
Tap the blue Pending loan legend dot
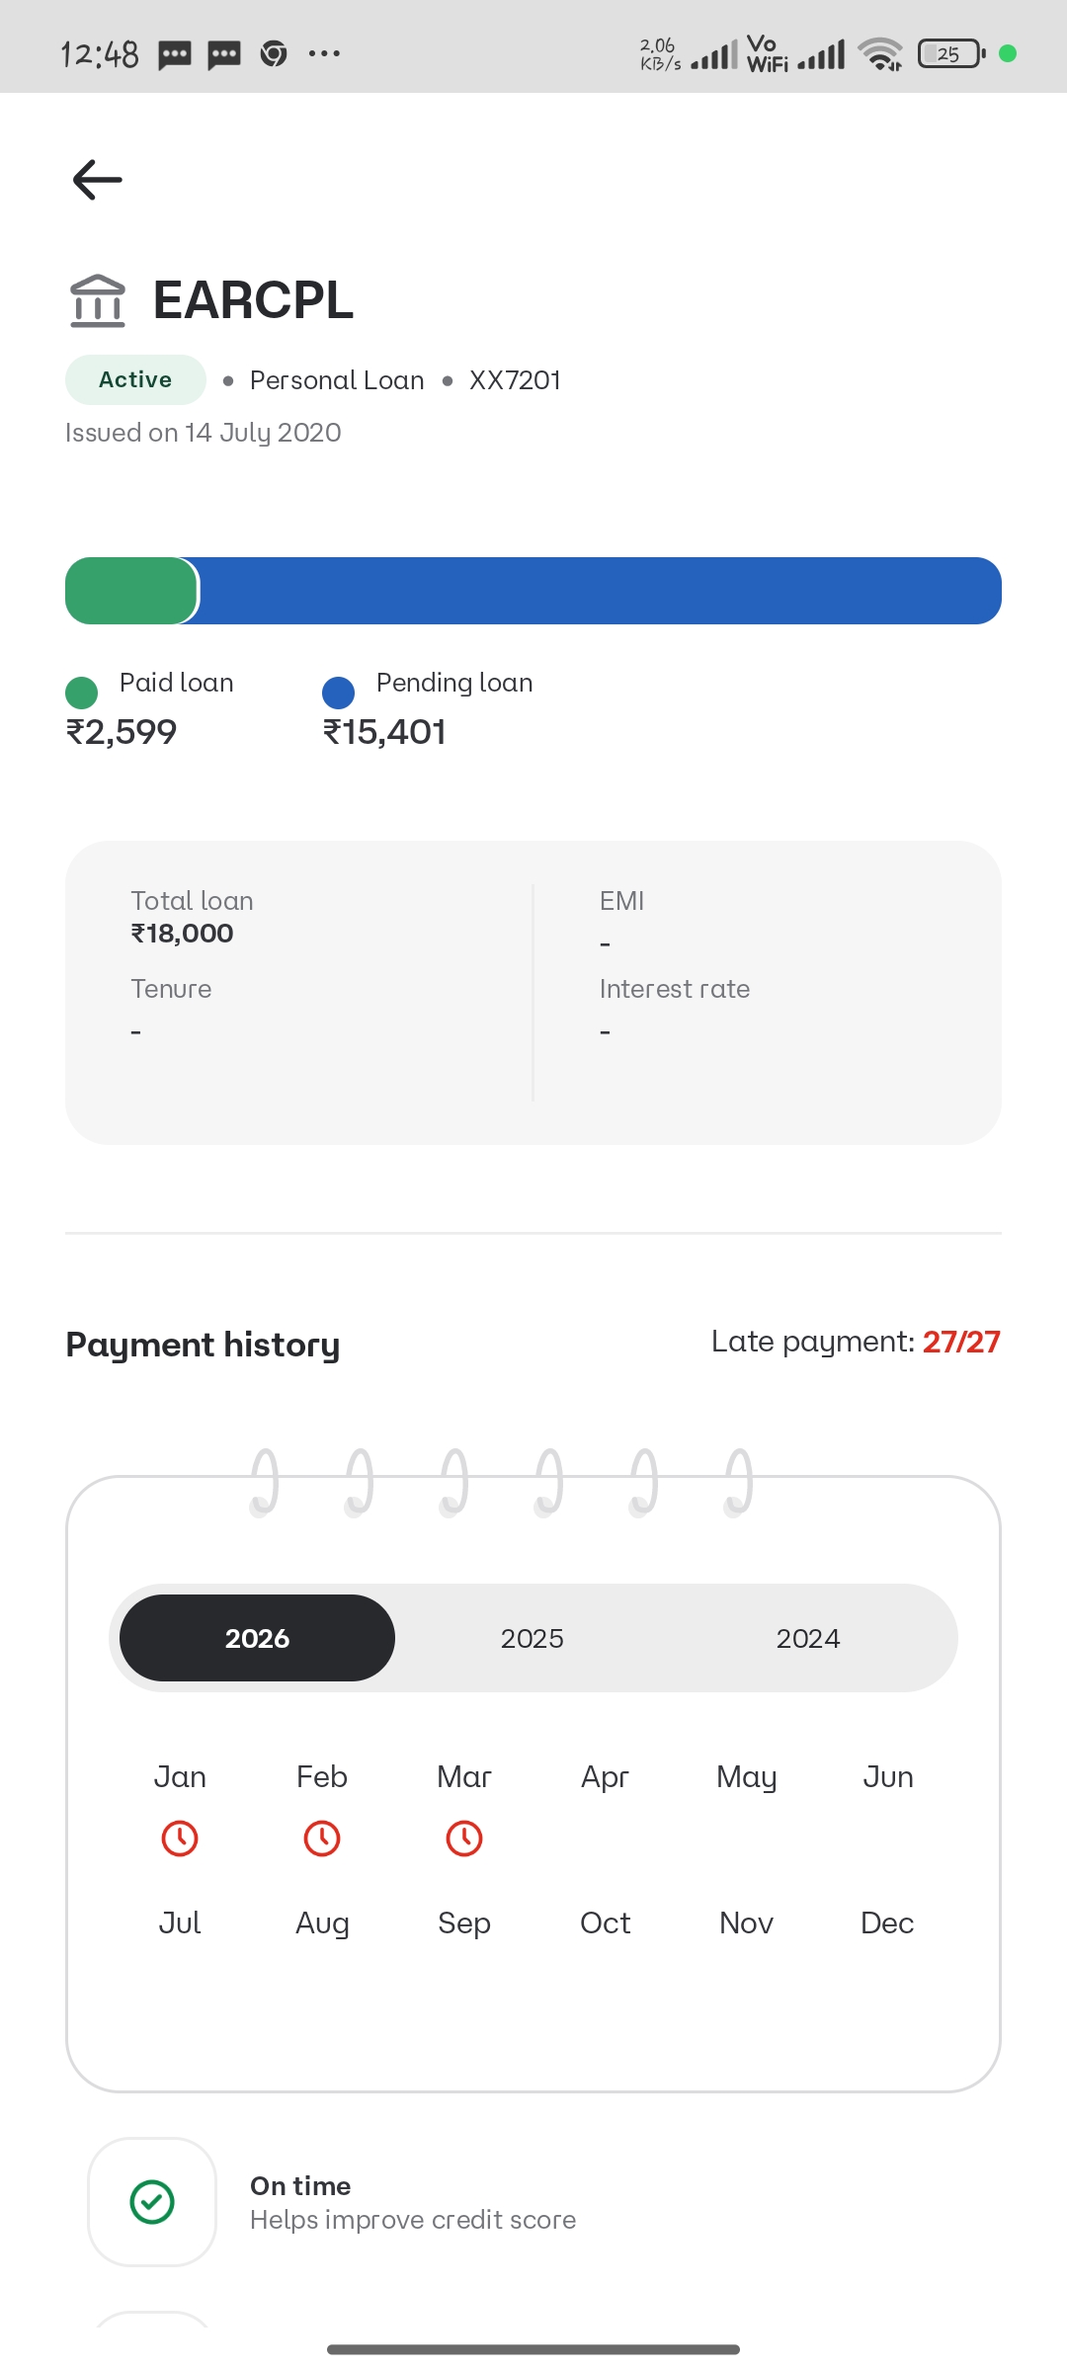pyautogui.click(x=338, y=693)
